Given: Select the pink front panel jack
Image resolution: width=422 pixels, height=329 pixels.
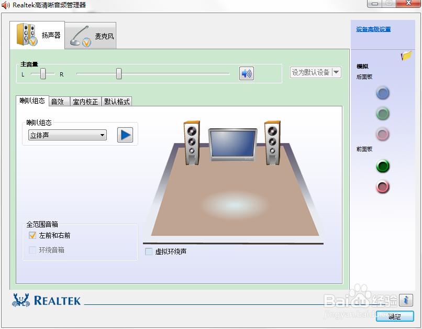Looking at the screenshot, I should (382, 187).
